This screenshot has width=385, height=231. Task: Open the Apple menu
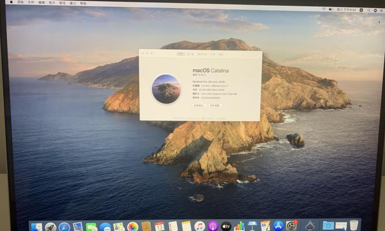tap(11, 2)
